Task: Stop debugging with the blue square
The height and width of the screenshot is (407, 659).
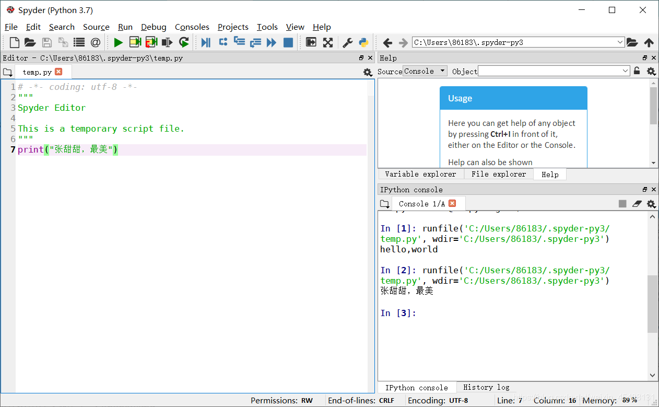Action: pyautogui.click(x=288, y=42)
